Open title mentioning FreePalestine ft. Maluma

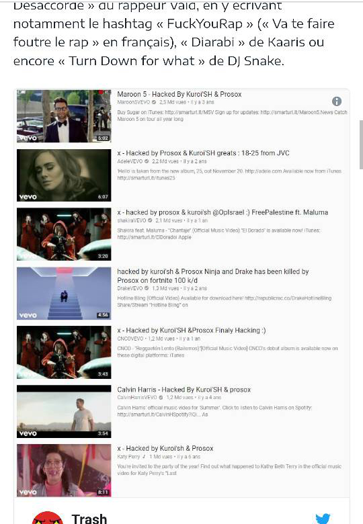pyautogui.click(x=223, y=212)
